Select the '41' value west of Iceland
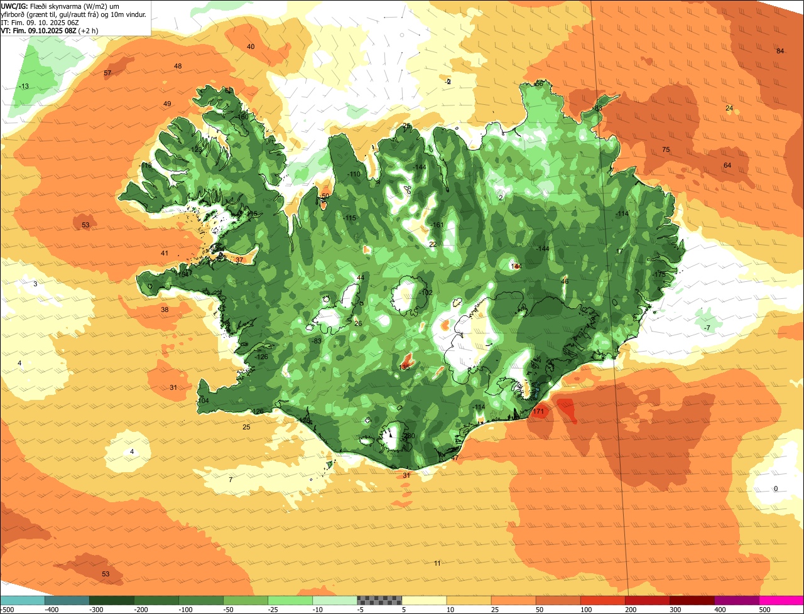This screenshot has width=804, height=614. (165, 253)
